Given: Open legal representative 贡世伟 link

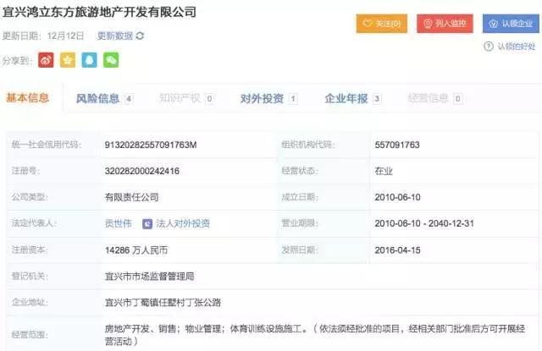Looking at the screenshot, I should [119, 223].
